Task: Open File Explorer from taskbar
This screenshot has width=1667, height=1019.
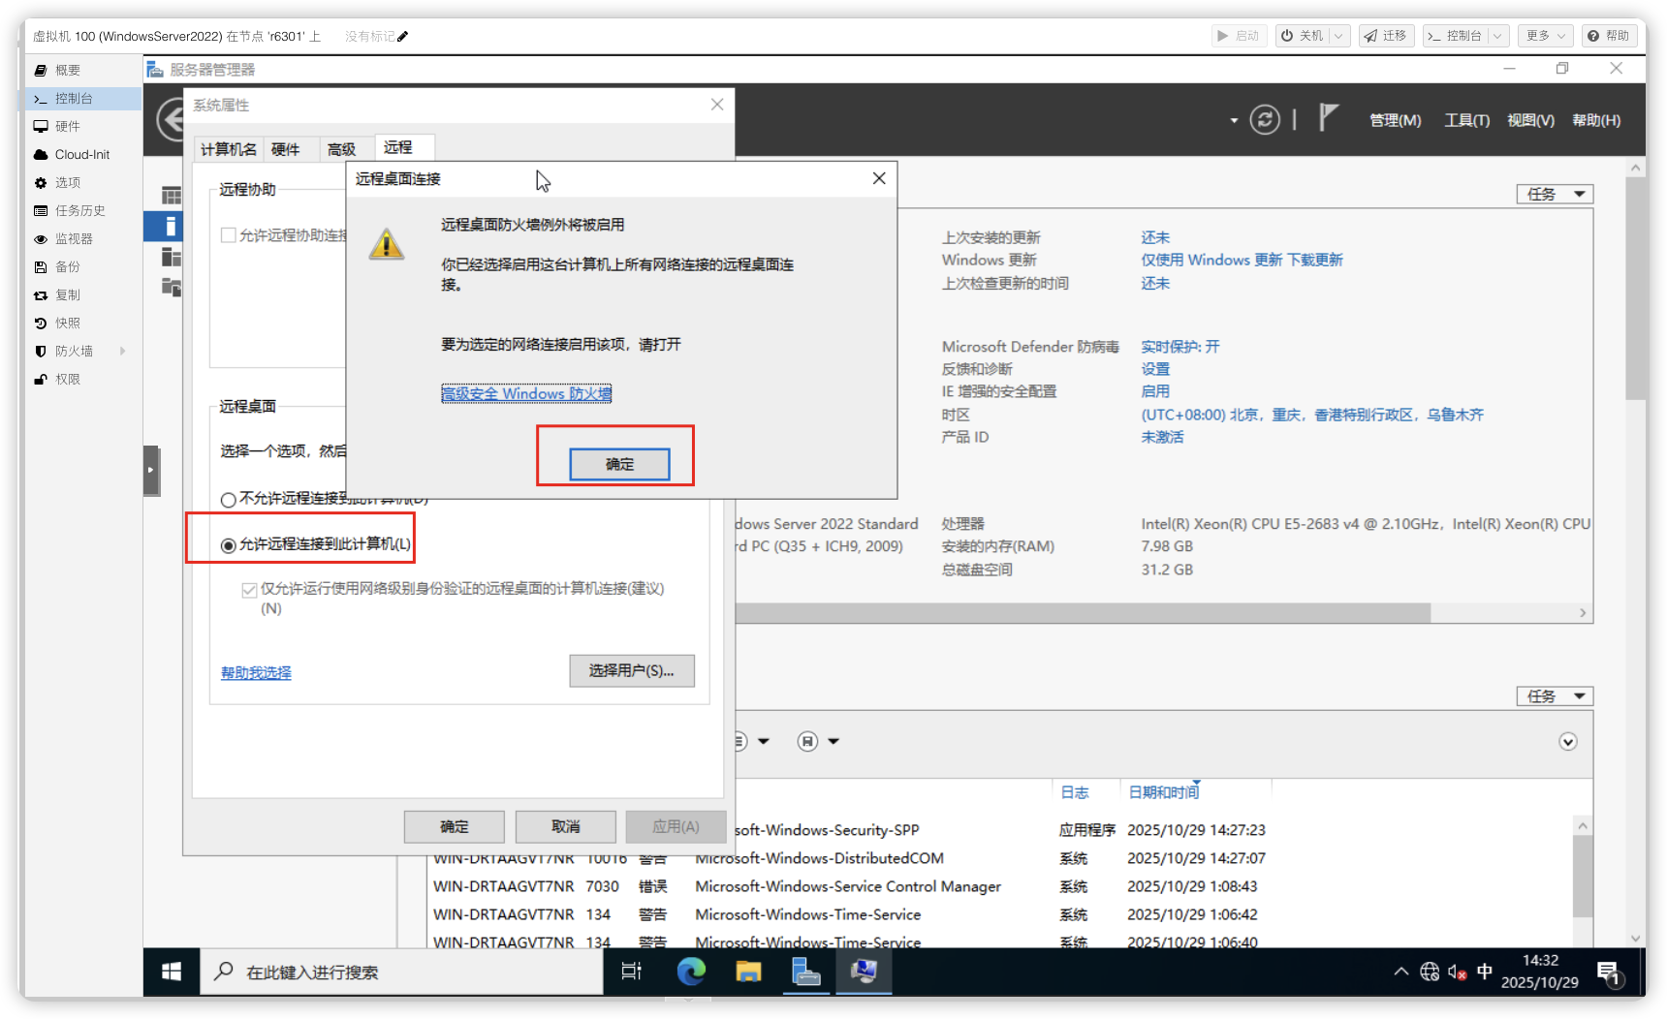Action: point(748,971)
